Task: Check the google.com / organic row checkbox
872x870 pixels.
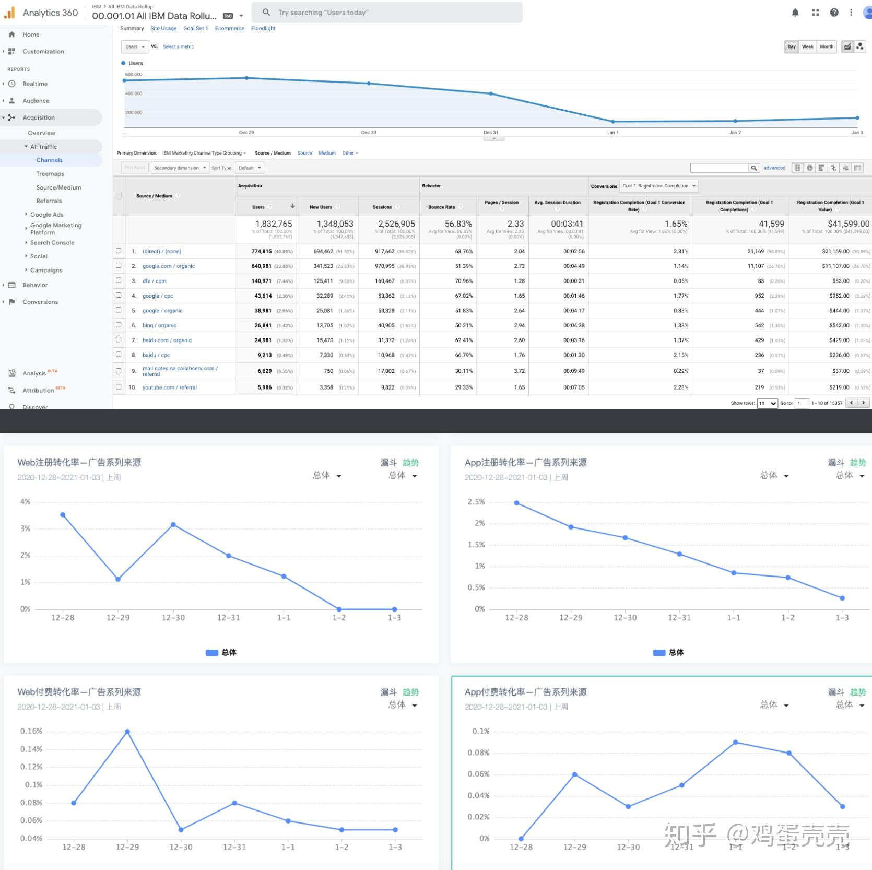Action: (x=119, y=265)
